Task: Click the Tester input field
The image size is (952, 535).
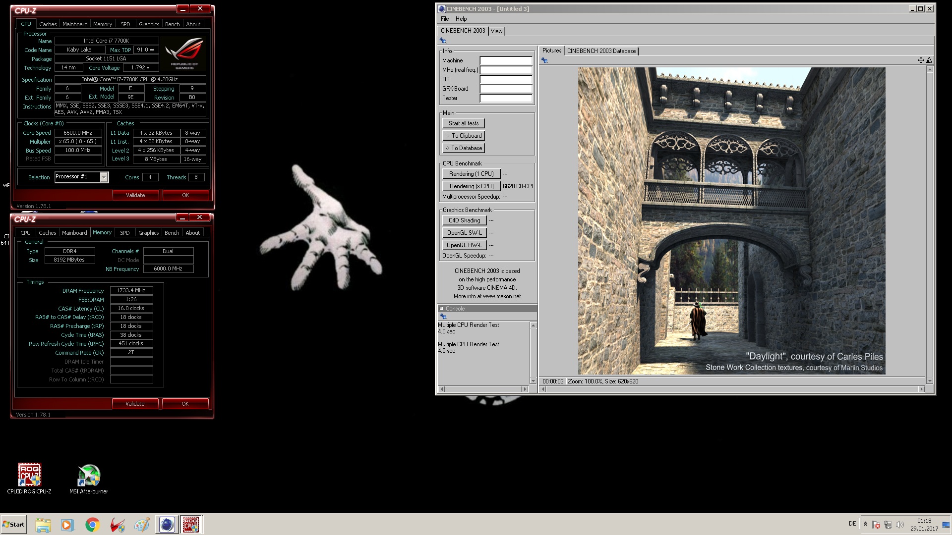Action: (506, 98)
